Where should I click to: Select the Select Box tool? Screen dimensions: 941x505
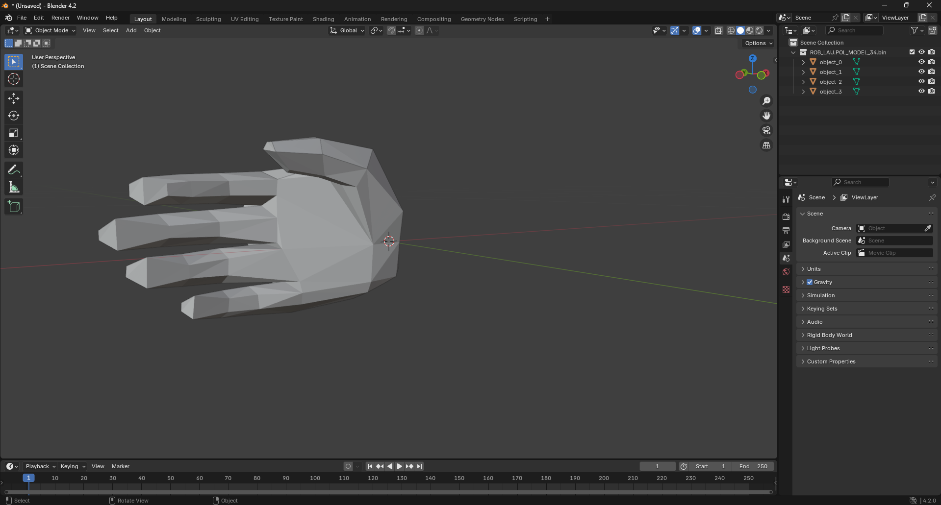tap(14, 62)
